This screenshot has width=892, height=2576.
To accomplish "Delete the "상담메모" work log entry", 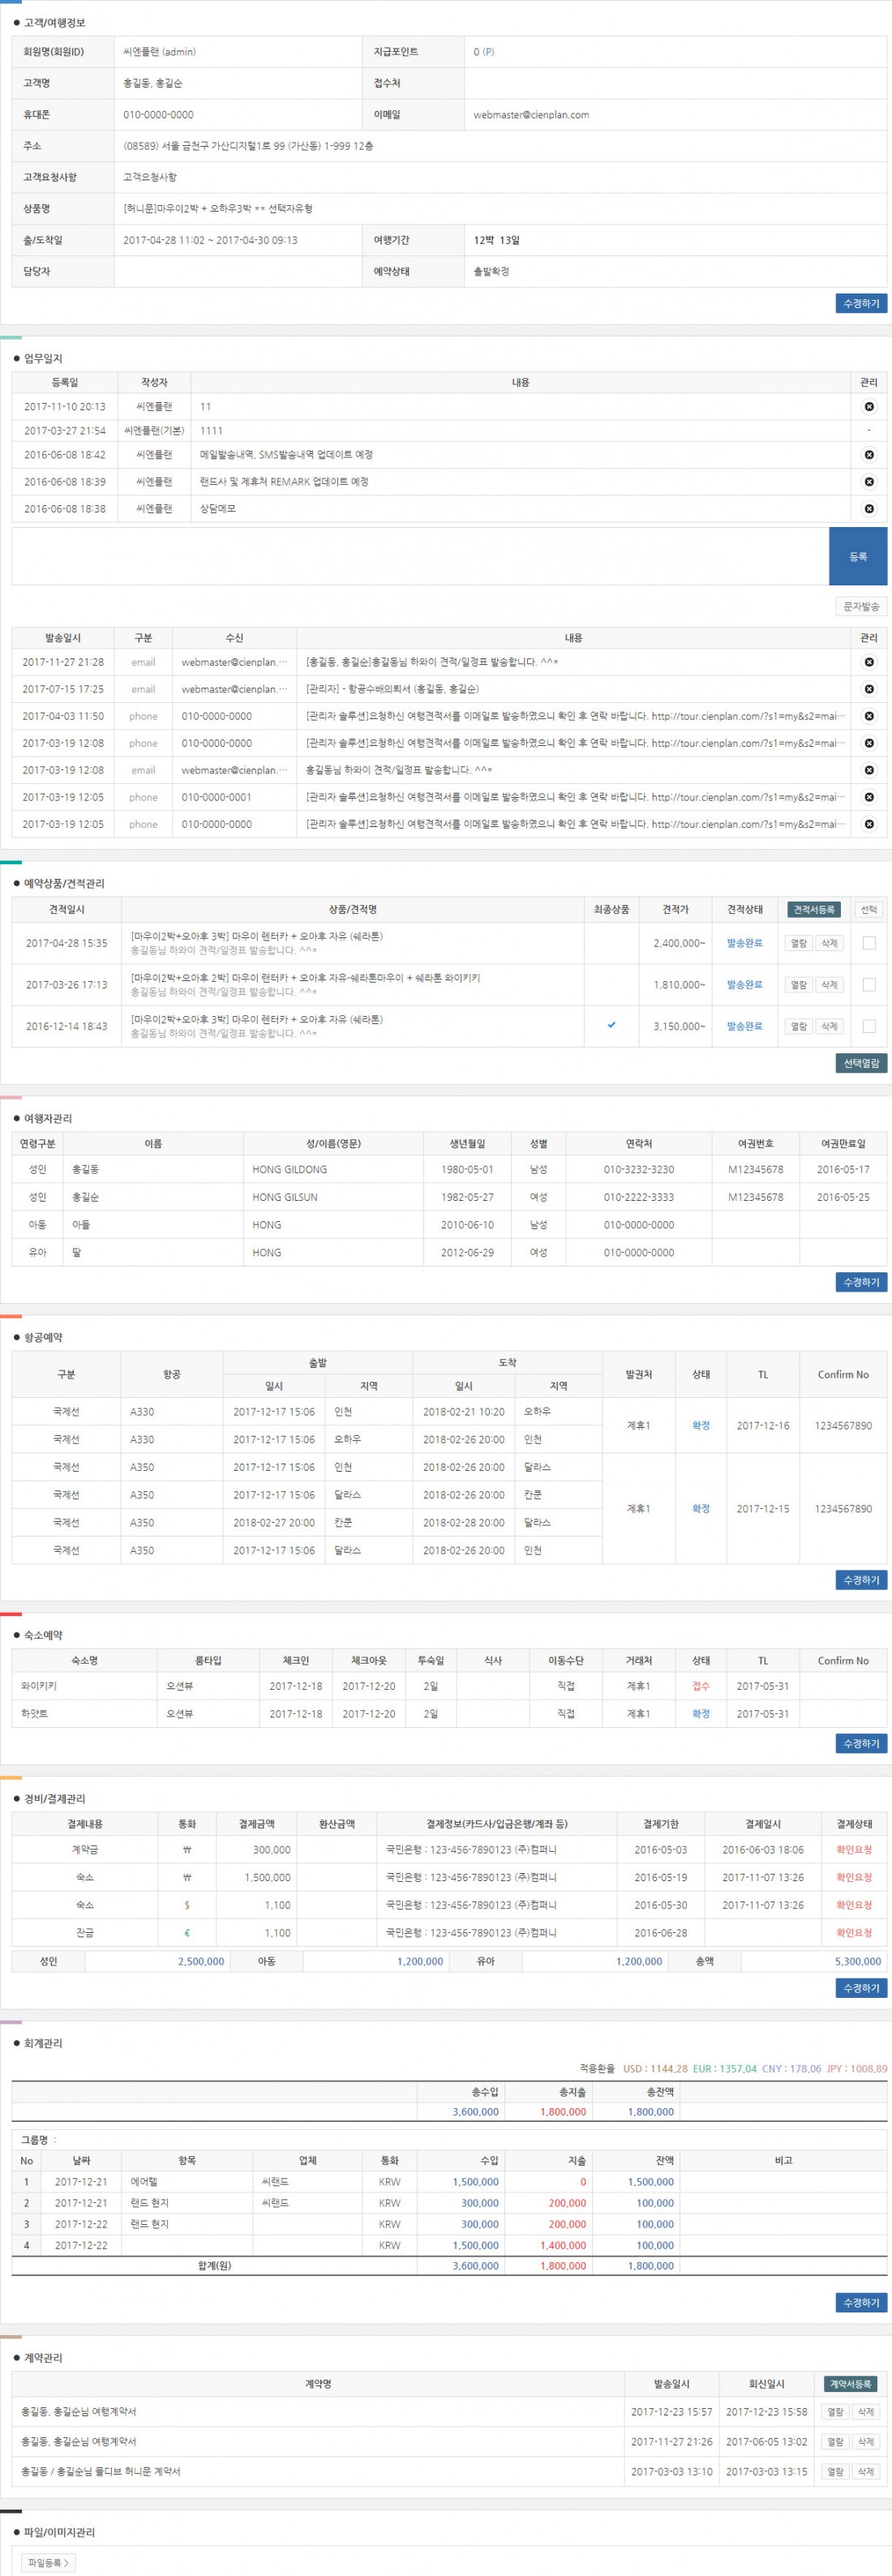I will pos(868,509).
